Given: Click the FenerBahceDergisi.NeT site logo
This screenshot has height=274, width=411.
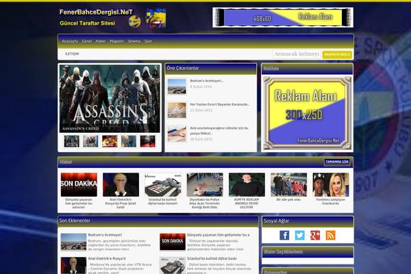Looking at the screenshot, I should (96, 12).
